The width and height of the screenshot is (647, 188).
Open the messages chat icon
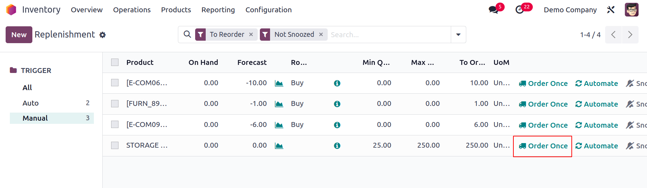[x=493, y=10]
